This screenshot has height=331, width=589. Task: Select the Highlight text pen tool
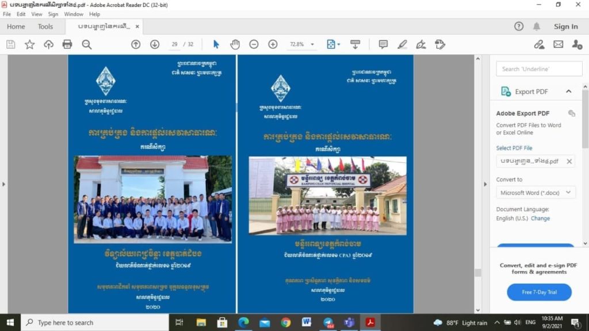click(x=402, y=44)
